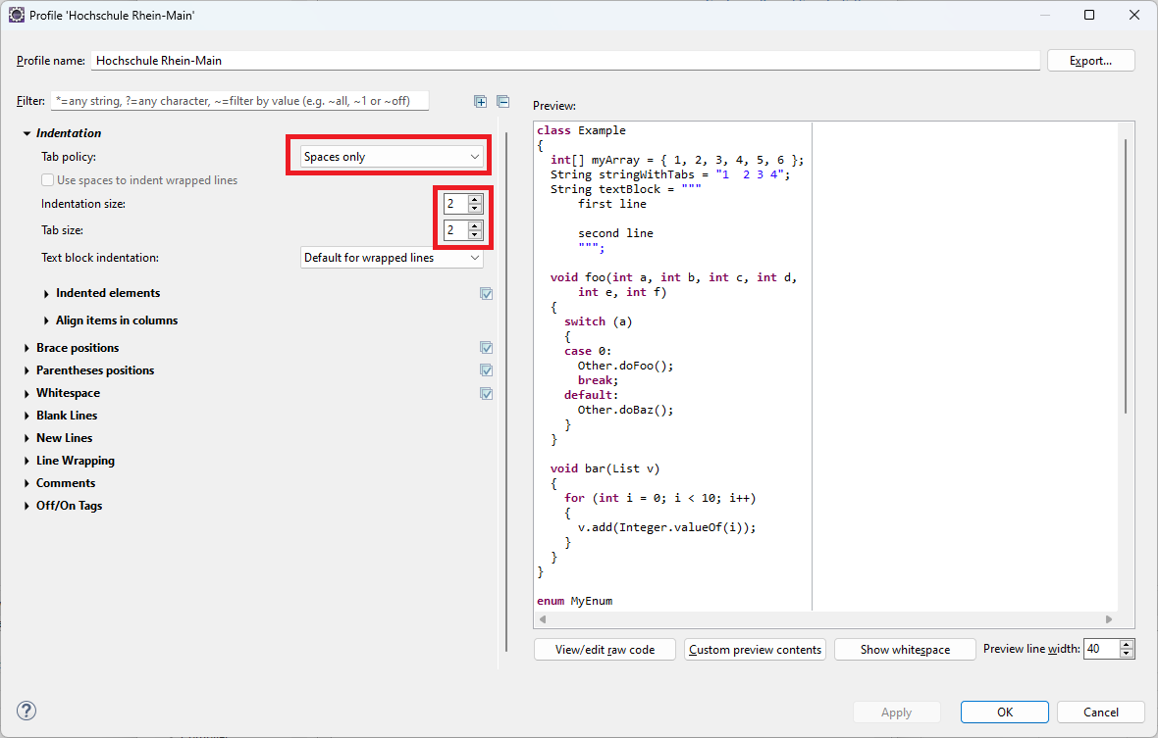
Task: Increase the Preview line width value
Action: coord(1126,645)
